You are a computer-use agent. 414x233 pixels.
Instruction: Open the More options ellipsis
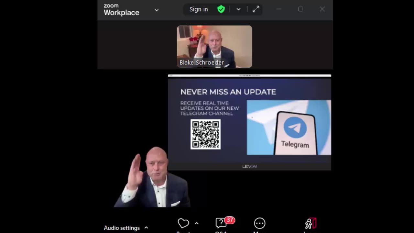[x=260, y=223]
